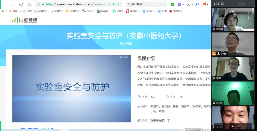Open the address bar dropdown chevron
Screen dimensions: 257x131
pos(119,5)
